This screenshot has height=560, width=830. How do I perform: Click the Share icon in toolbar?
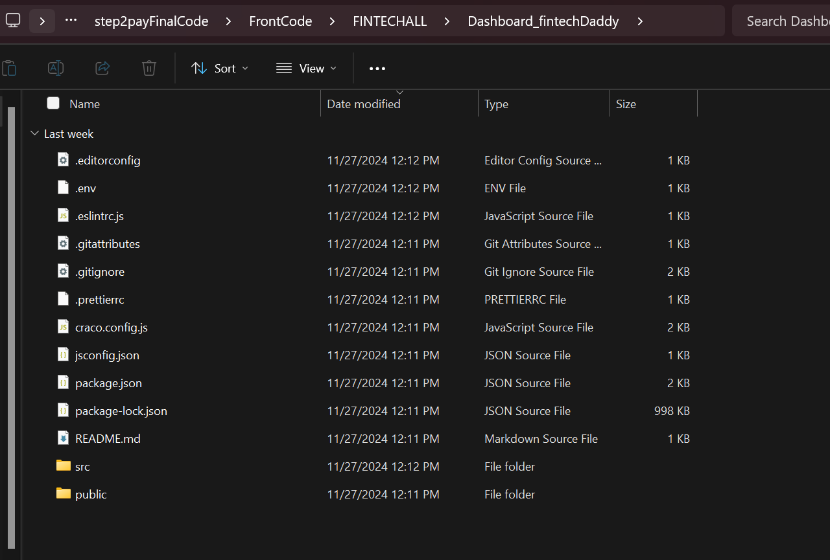click(102, 68)
